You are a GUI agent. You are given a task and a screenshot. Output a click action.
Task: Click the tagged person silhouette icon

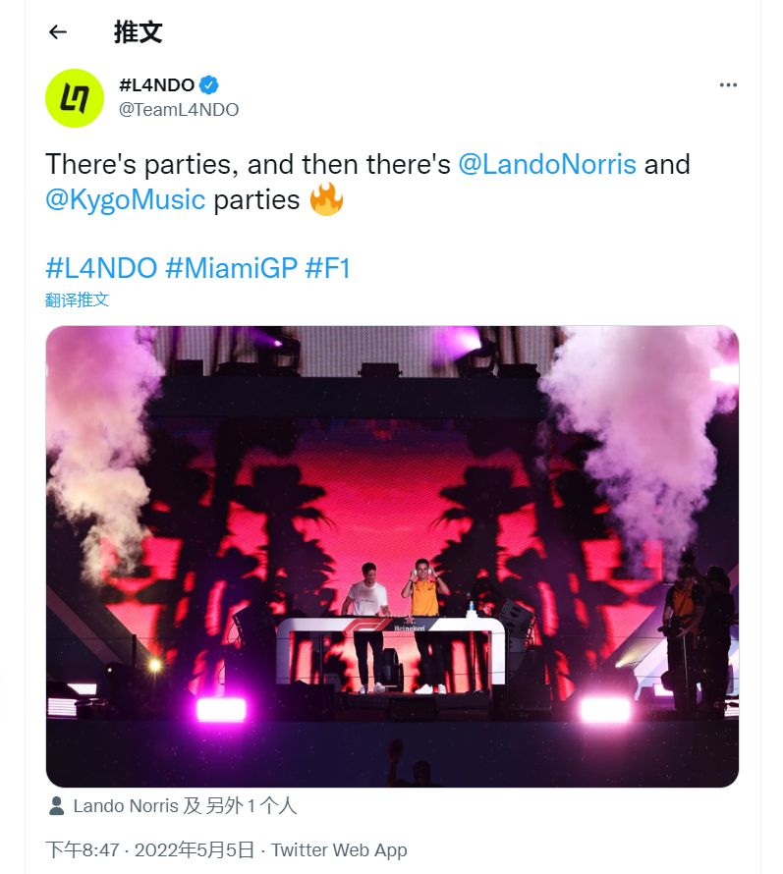[x=56, y=806]
